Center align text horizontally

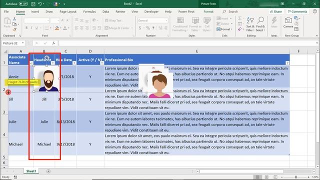click(x=81, y=28)
